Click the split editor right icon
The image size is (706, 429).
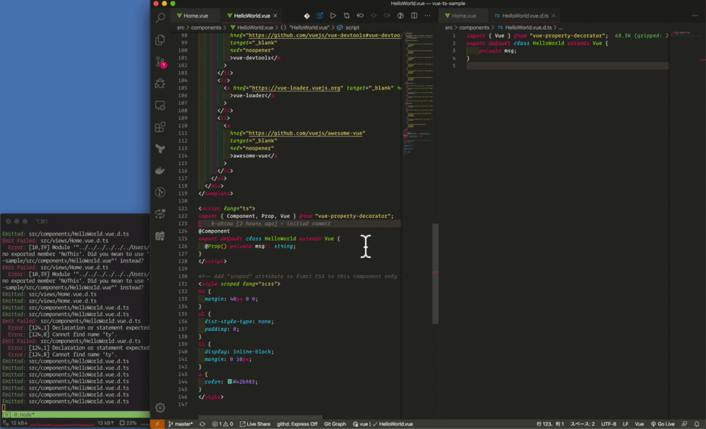point(414,16)
